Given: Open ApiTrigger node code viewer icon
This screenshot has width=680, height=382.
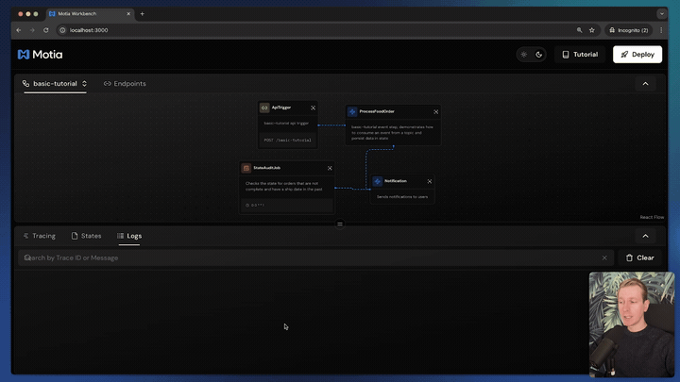Looking at the screenshot, I should point(314,108).
